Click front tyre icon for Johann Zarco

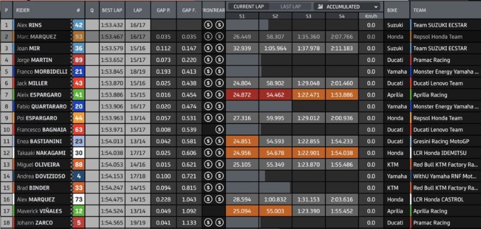pyautogui.click(x=208, y=223)
